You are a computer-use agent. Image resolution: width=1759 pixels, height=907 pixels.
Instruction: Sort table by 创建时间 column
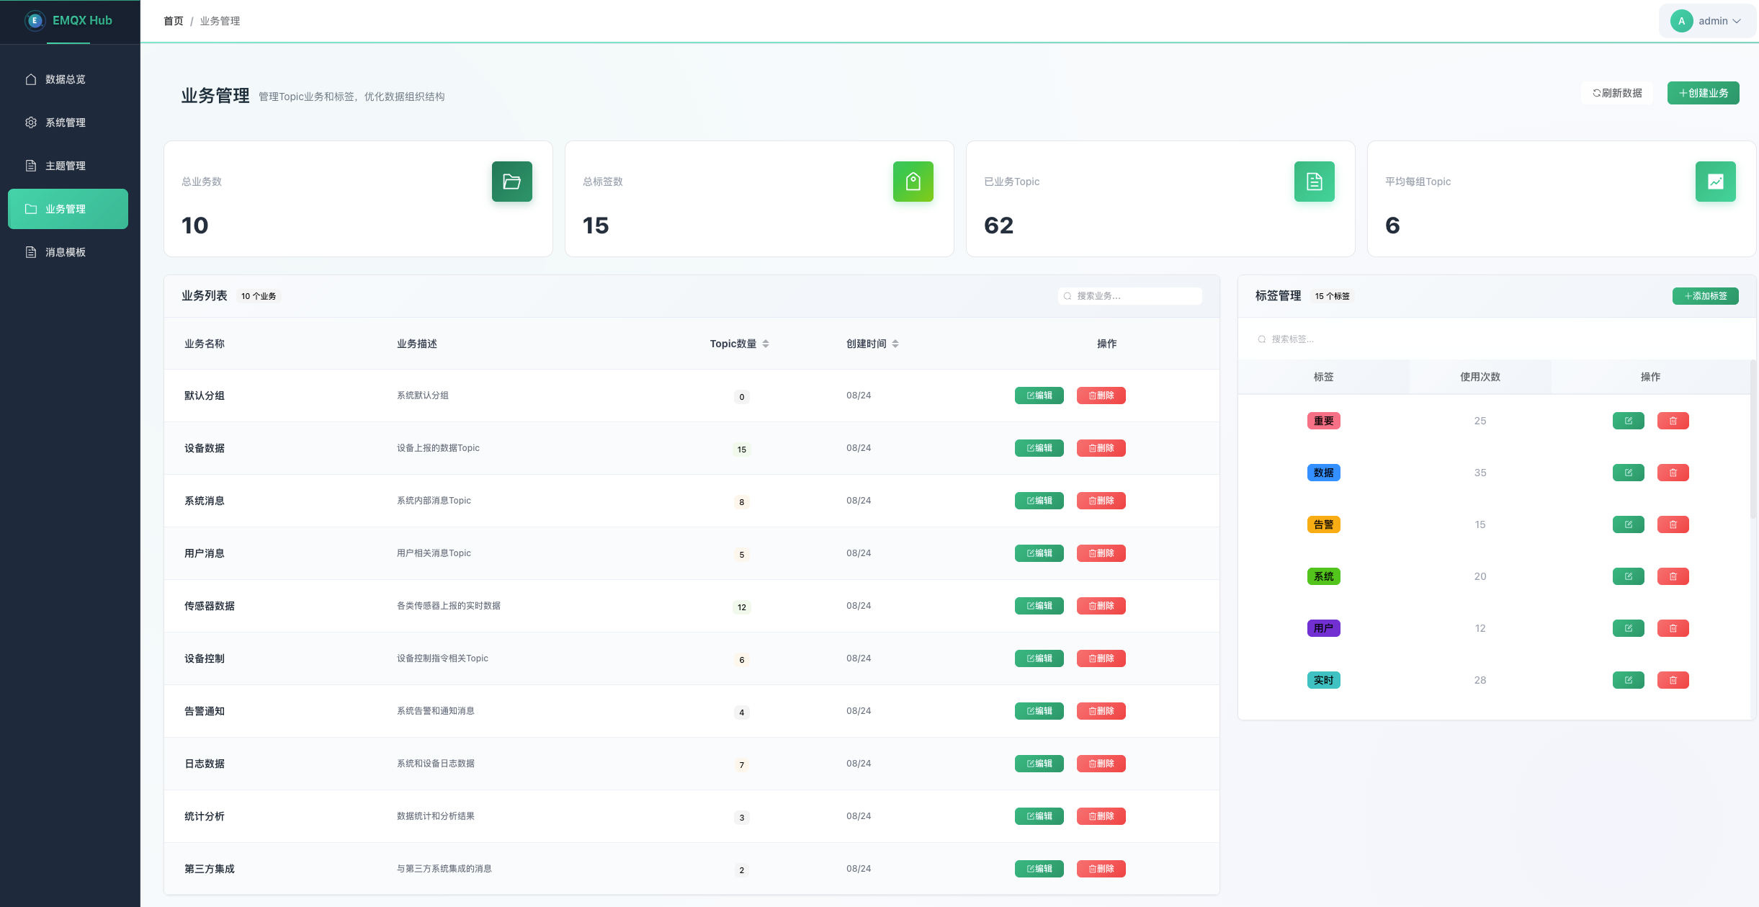coord(895,344)
